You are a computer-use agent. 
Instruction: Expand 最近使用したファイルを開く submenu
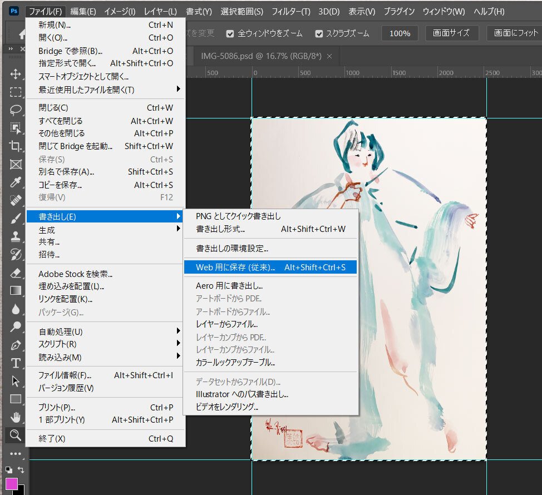click(106, 90)
